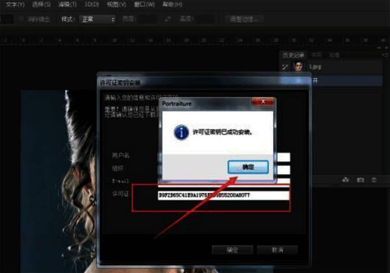Click 确定 in the license key install dialog
The height and width of the screenshot is (273, 390).
coord(232,250)
